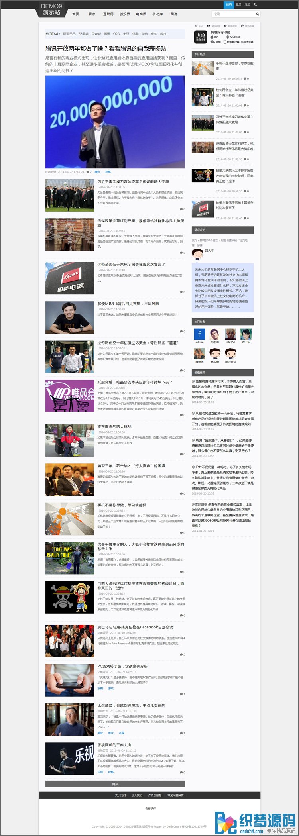Select the 阿里巴巴 hot tag
The width and height of the screenshot is (299, 836).
[69, 34]
